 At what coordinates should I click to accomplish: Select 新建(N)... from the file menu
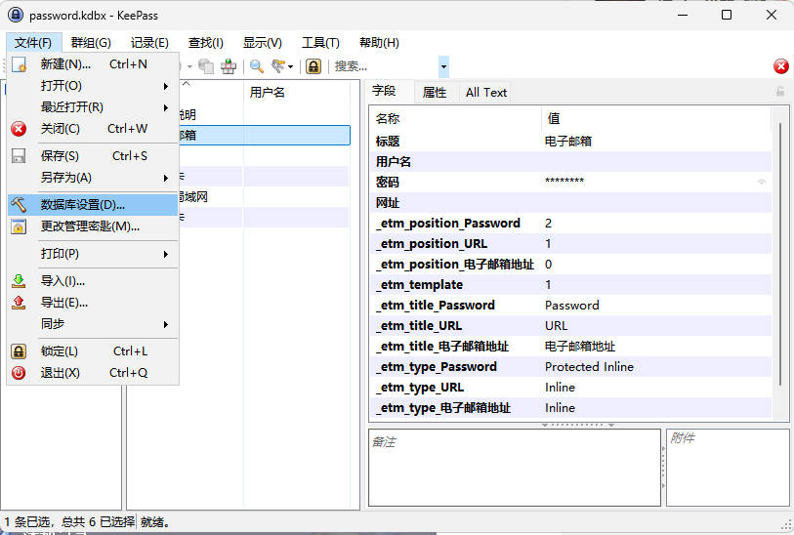(65, 64)
